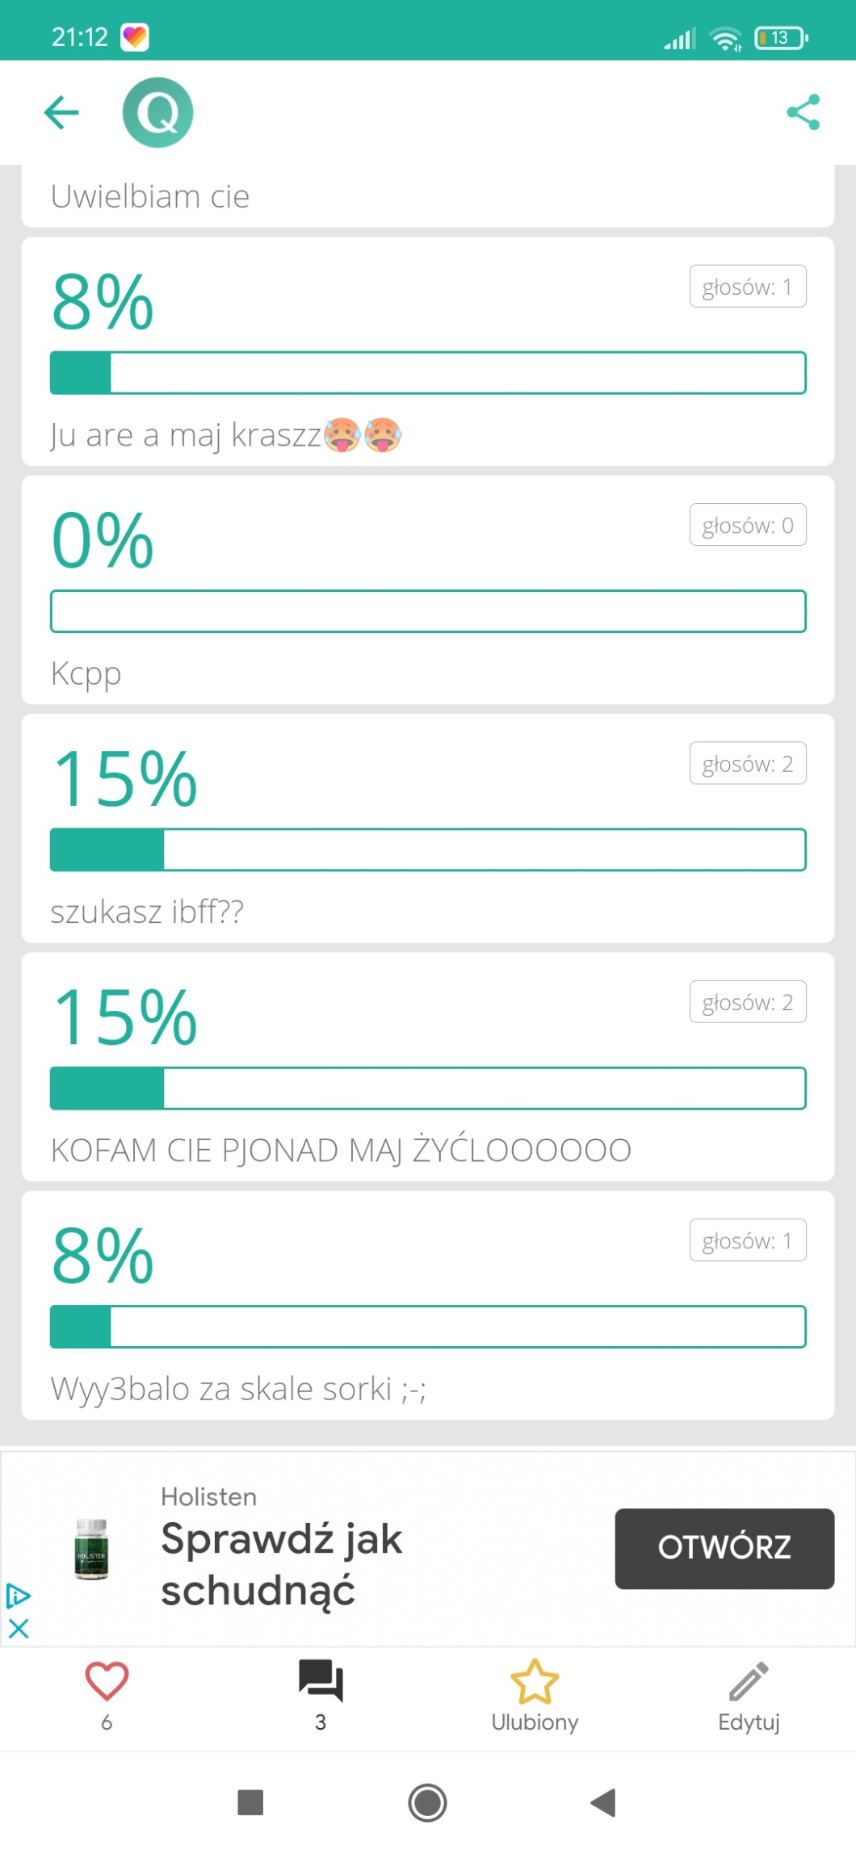Close the Holisten ad with X
856x1854 pixels.
19,1628
